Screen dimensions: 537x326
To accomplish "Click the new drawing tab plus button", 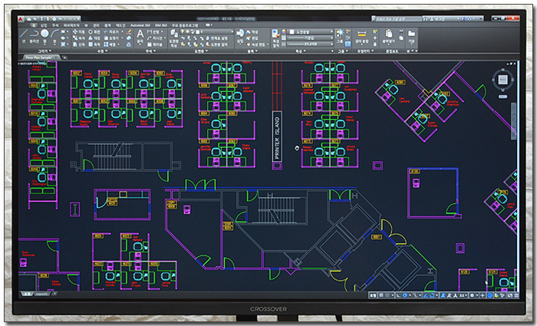I will [x=64, y=58].
